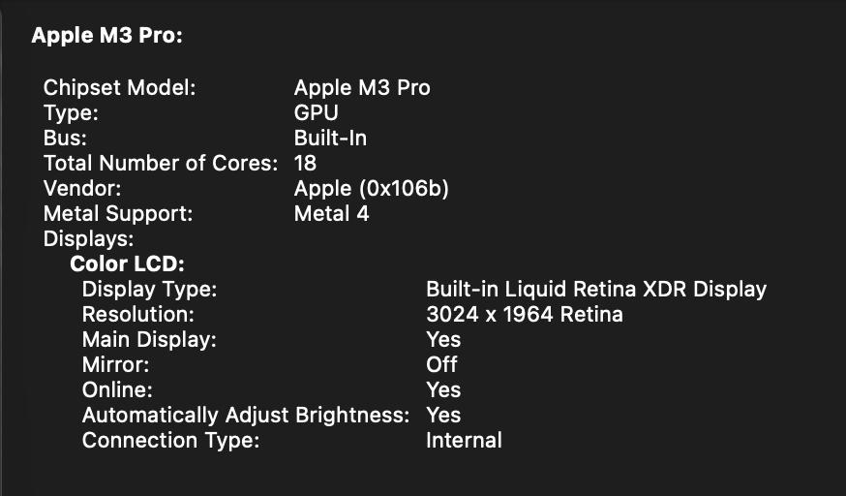The height and width of the screenshot is (496, 846).
Task: Click the GPU value beside Type
Action: coord(316,112)
